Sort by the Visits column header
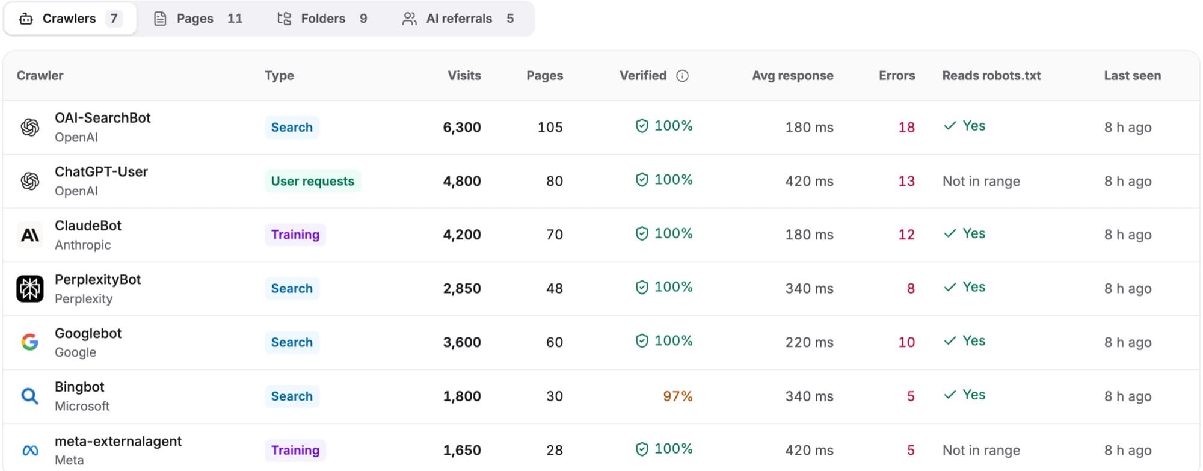The width and height of the screenshot is (1203, 471). pyautogui.click(x=464, y=76)
